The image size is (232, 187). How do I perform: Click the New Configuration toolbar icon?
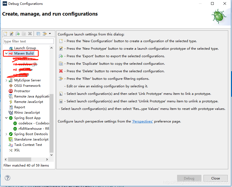click(5, 34)
